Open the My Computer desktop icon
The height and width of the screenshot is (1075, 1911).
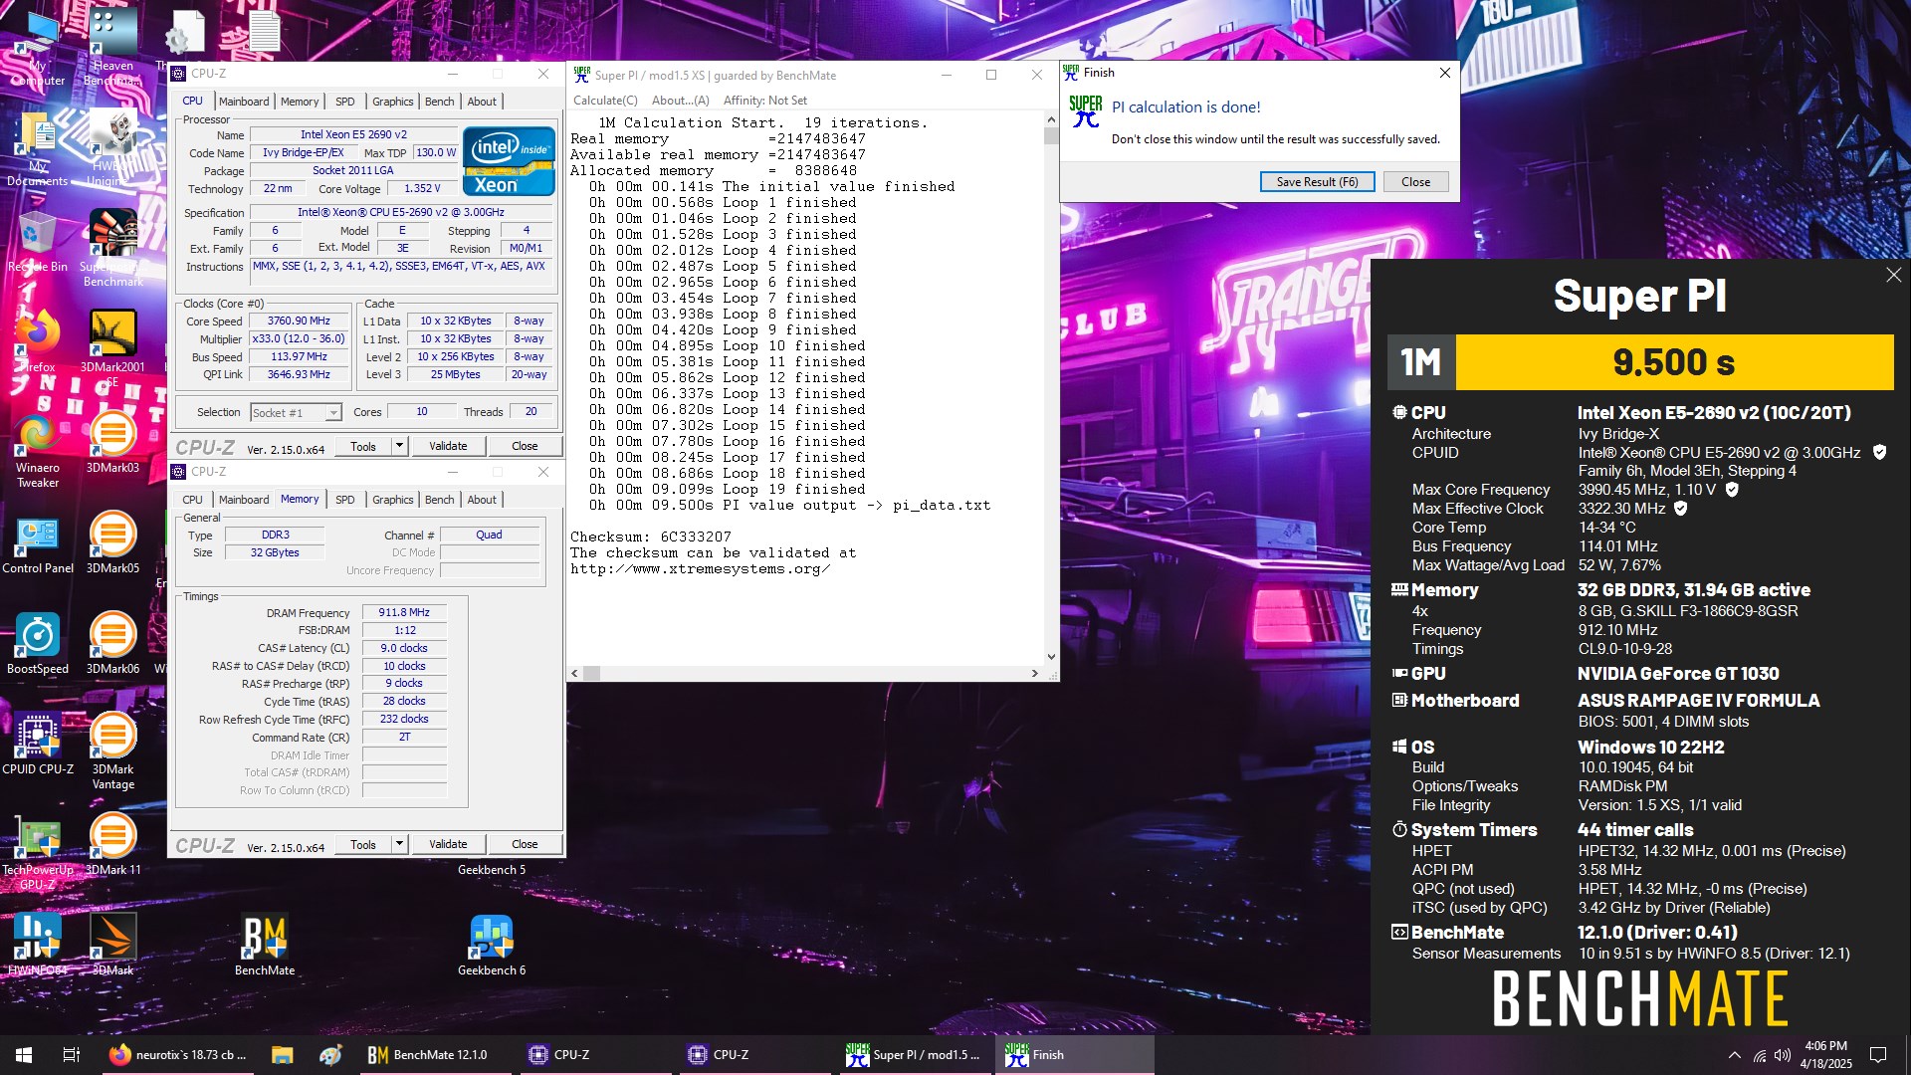point(38,47)
